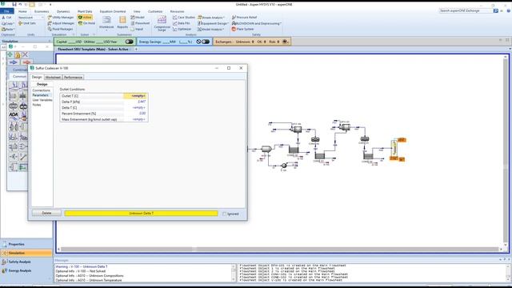Click the flowsheet vertical scrollbar
Screen dimensions: 512x288
point(506,150)
